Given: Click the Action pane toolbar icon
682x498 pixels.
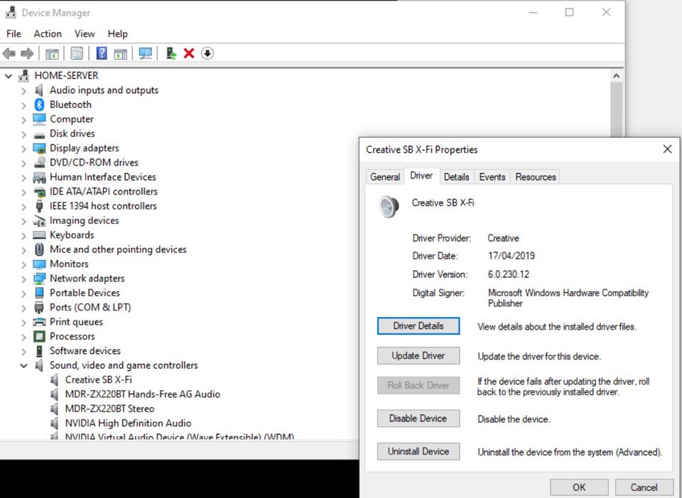Looking at the screenshot, I should [x=121, y=53].
